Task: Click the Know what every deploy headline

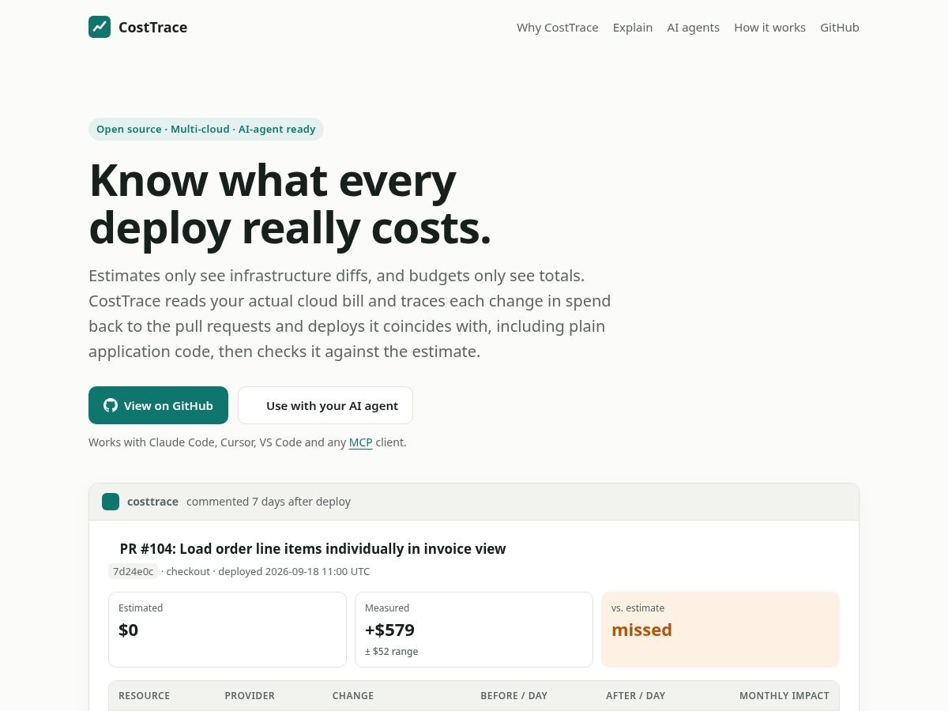Action: click(x=291, y=204)
